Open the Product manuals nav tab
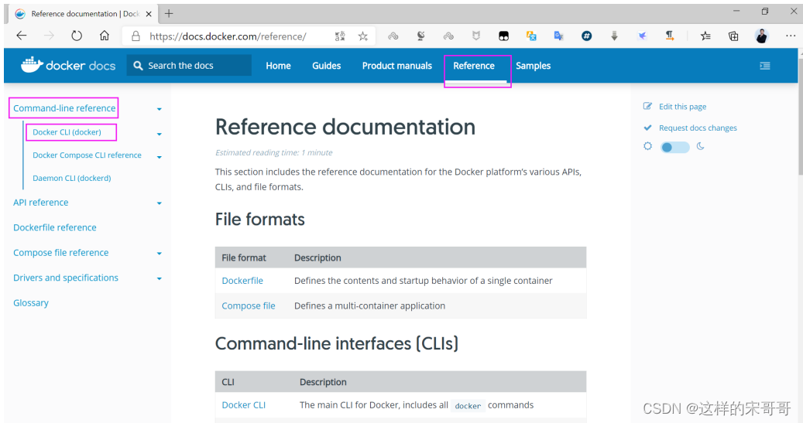 tap(397, 66)
